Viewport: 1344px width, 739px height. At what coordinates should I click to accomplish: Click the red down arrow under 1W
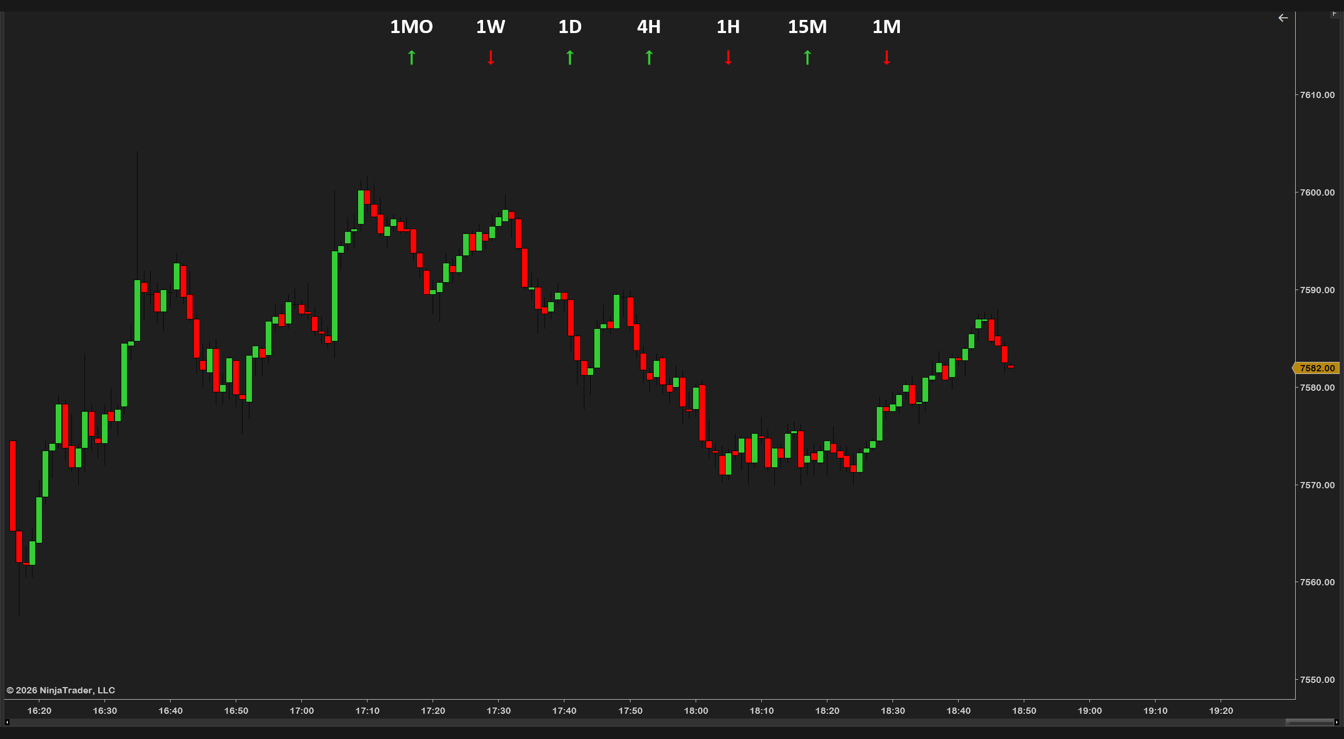point(491,57)
